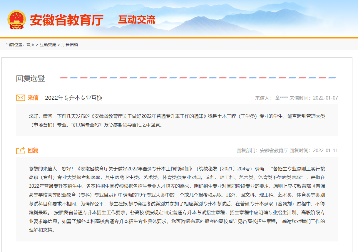The width and height of the screenshot is (358, 252).
Task: Click the reply paragraph starting 尊敬的来信人
Action: point(177,199)
